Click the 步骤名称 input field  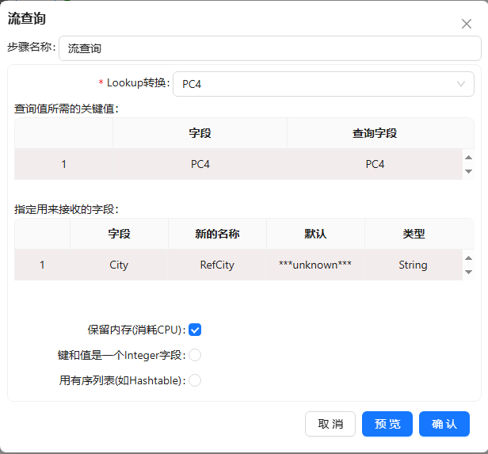269,48
